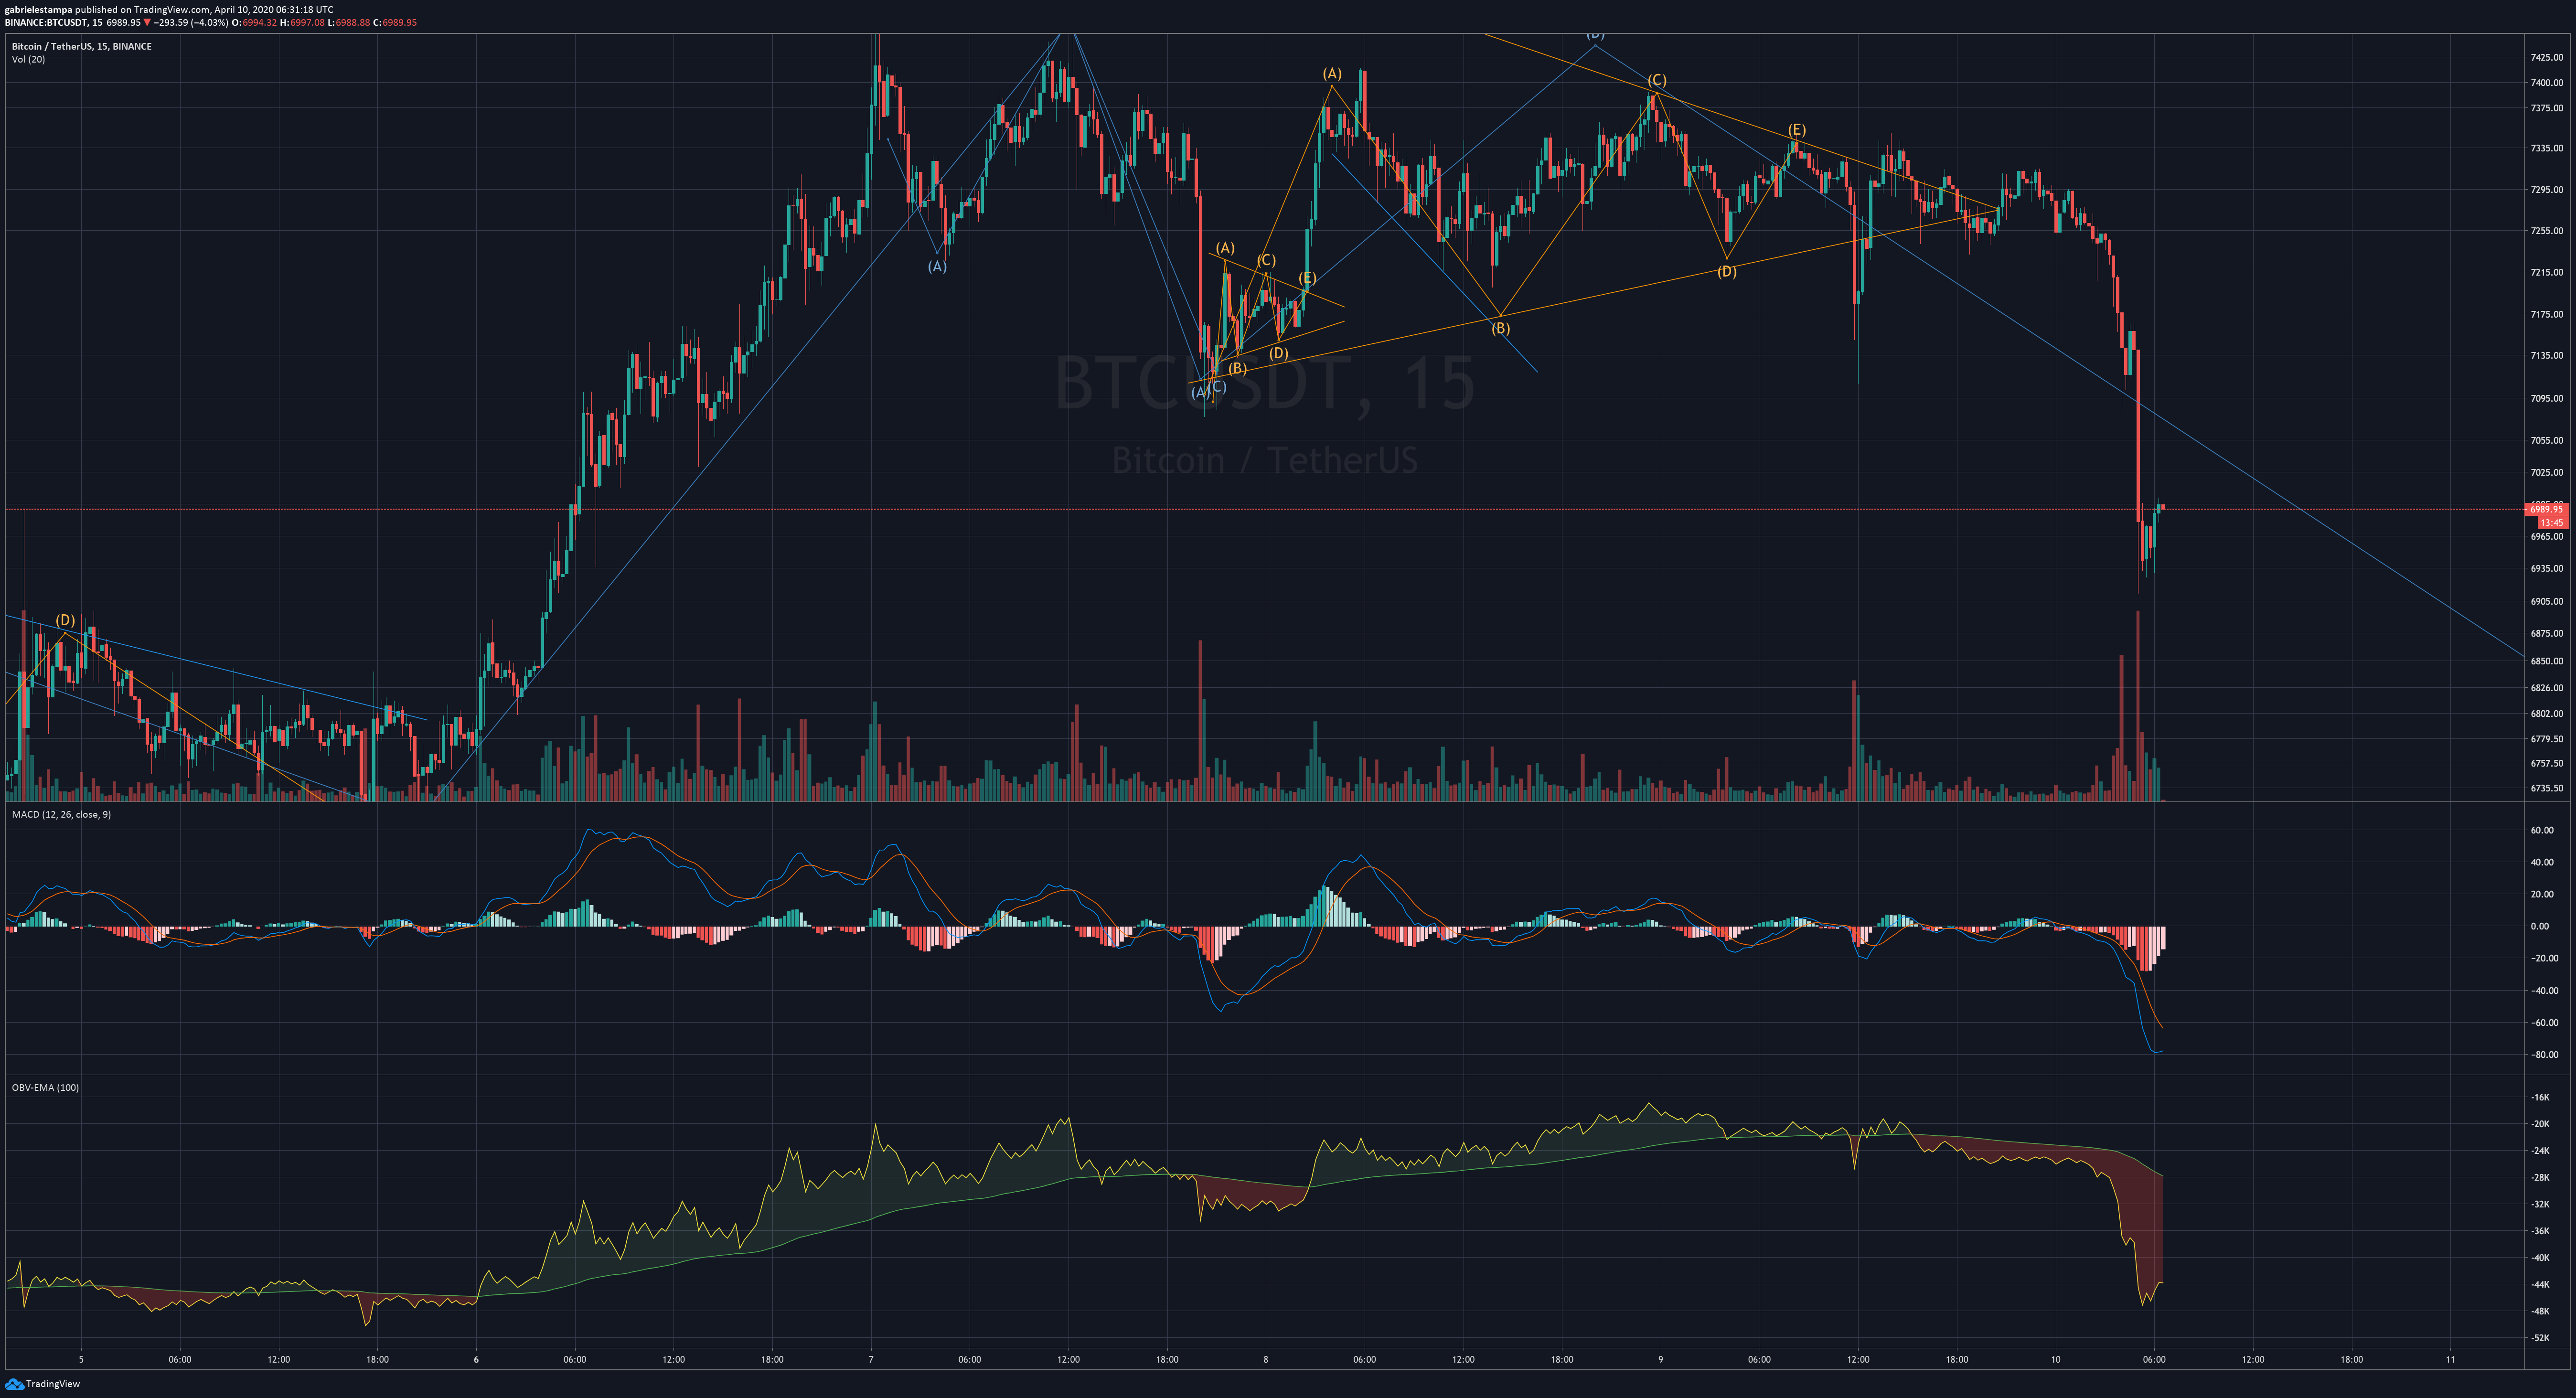Click the TradingView logo at bottom left
The image size is (2576, 1398).
[42, 1384]
